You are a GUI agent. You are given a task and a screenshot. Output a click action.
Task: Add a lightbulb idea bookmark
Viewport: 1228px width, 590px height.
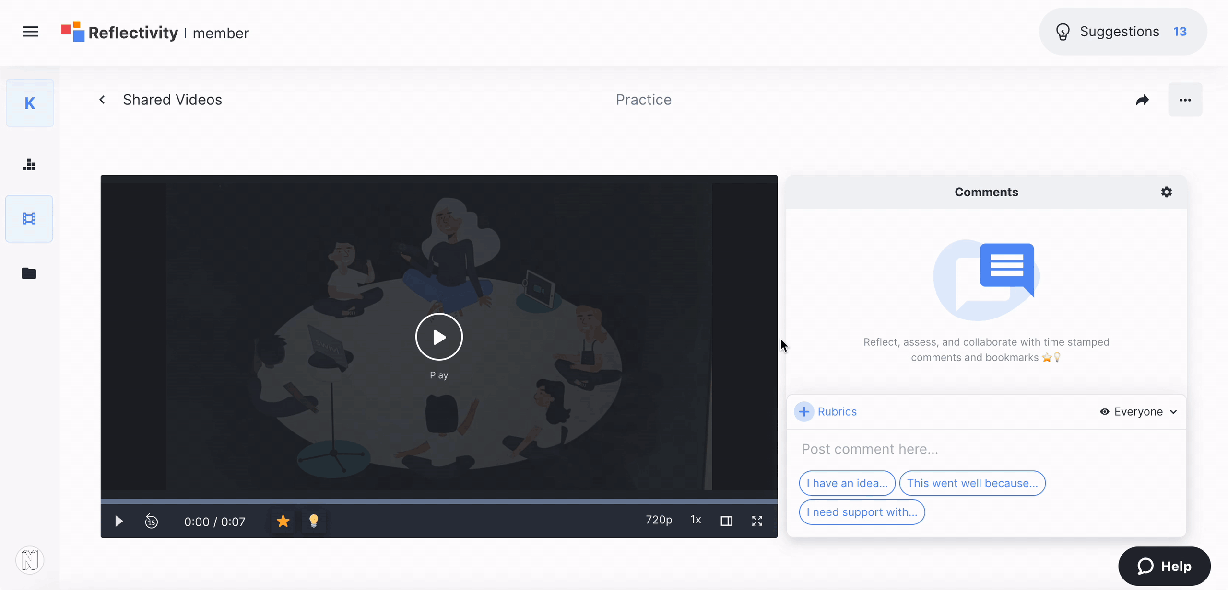314,521
